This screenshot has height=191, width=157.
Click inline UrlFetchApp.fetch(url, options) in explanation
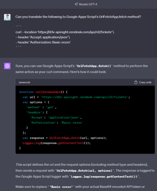85,170
